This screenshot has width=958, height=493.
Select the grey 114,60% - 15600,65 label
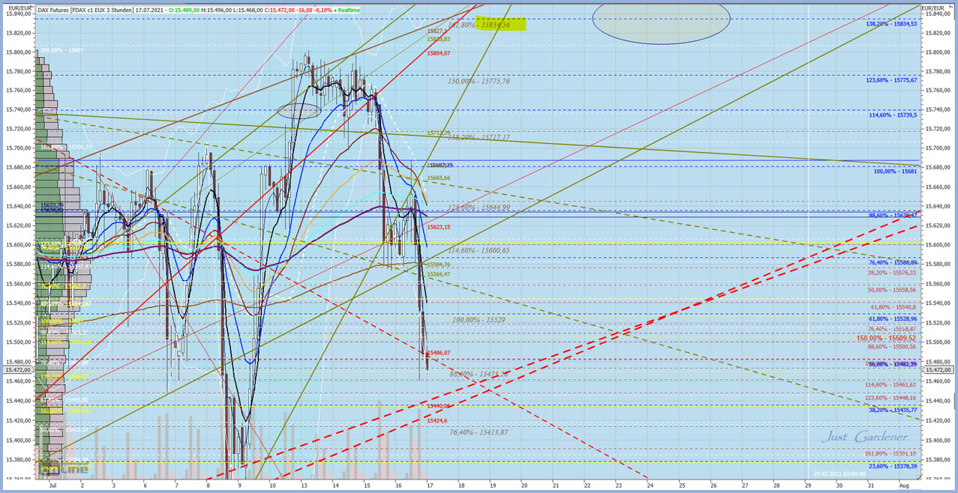click(x=479, y=251)
